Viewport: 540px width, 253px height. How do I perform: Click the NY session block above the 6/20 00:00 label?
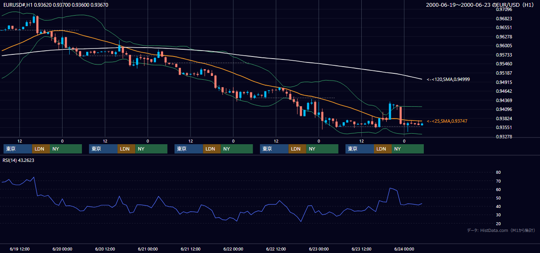point(65,149)
